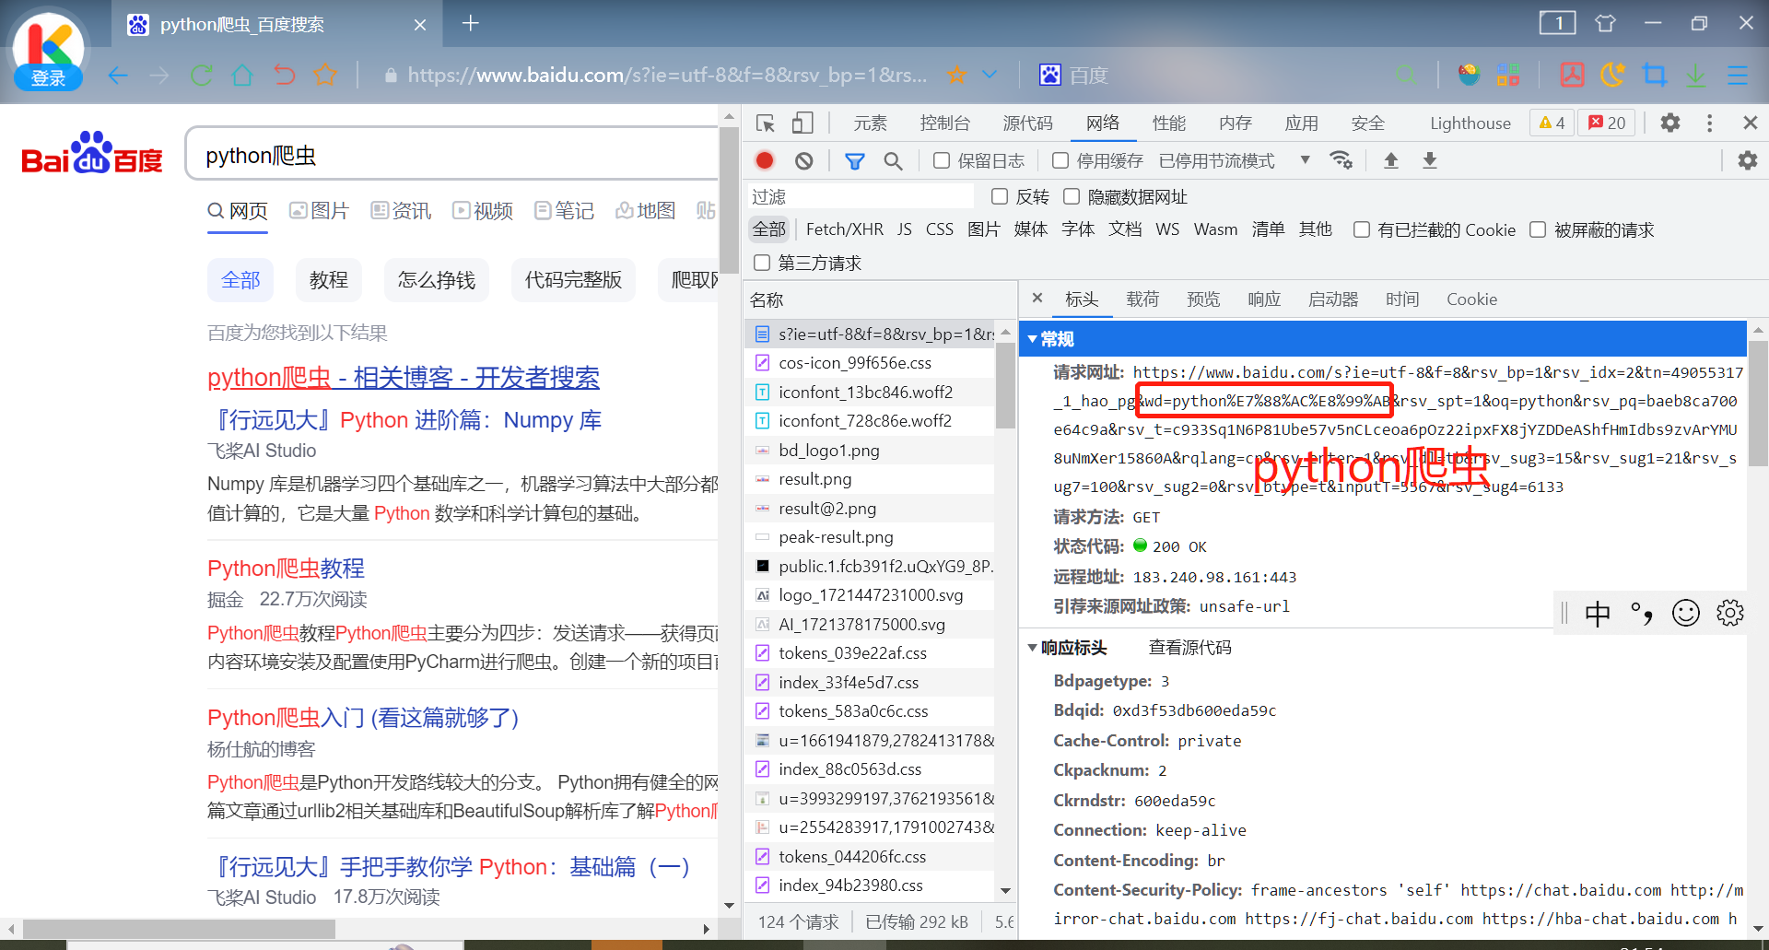
Task: Select the 响应 details tab
Action: [x=1264, y=299]
